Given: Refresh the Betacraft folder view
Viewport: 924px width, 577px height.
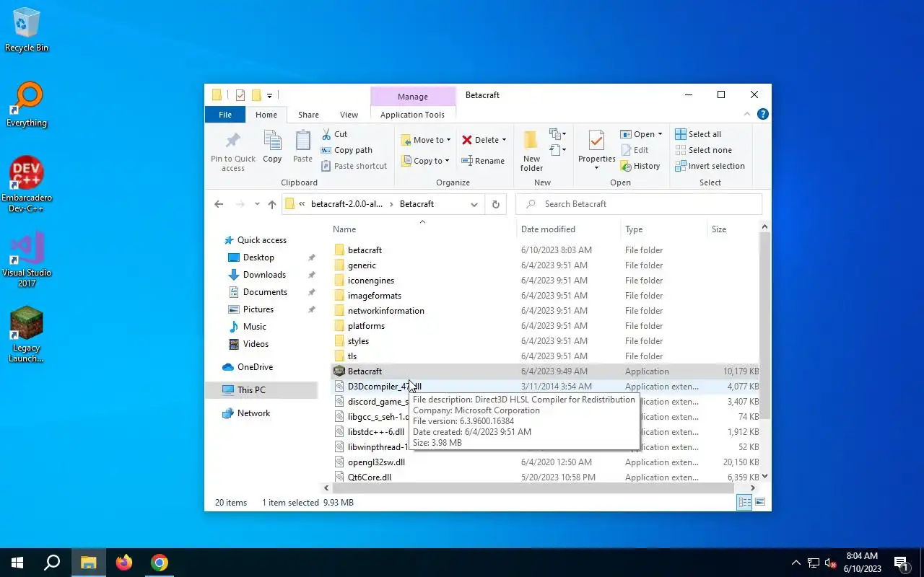Looking at the screenshot, I should [x=495, y=204].
